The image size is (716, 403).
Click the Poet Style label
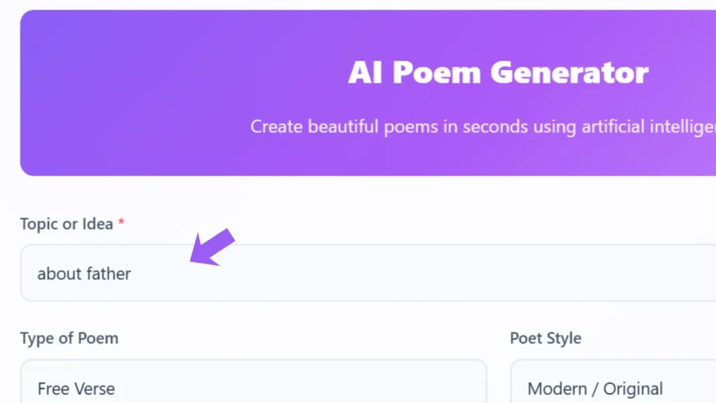pos(545,338)
